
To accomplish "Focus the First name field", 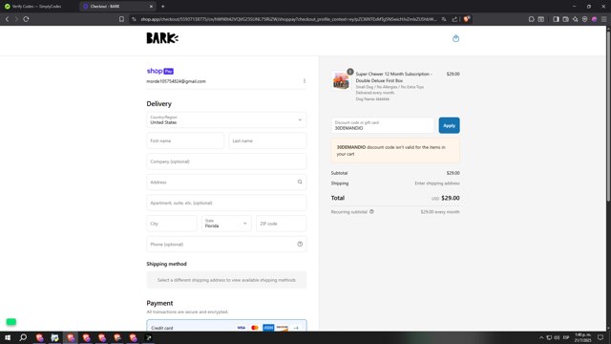I will (185, 140).
